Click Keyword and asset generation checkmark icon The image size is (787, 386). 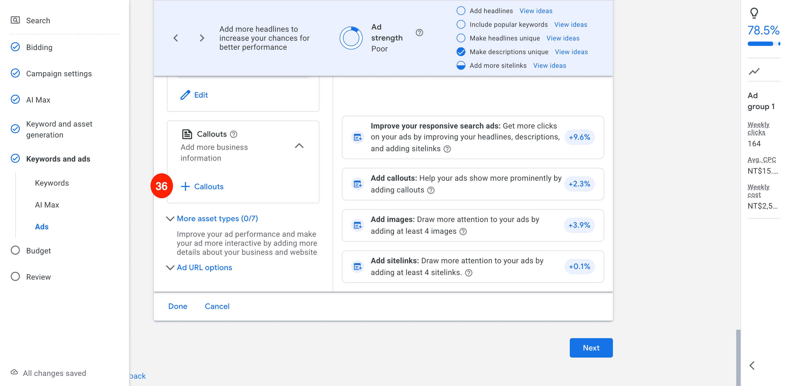[15, 129]
